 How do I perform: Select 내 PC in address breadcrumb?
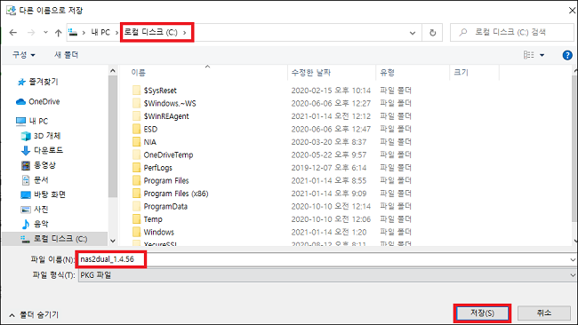pos(100,32)
